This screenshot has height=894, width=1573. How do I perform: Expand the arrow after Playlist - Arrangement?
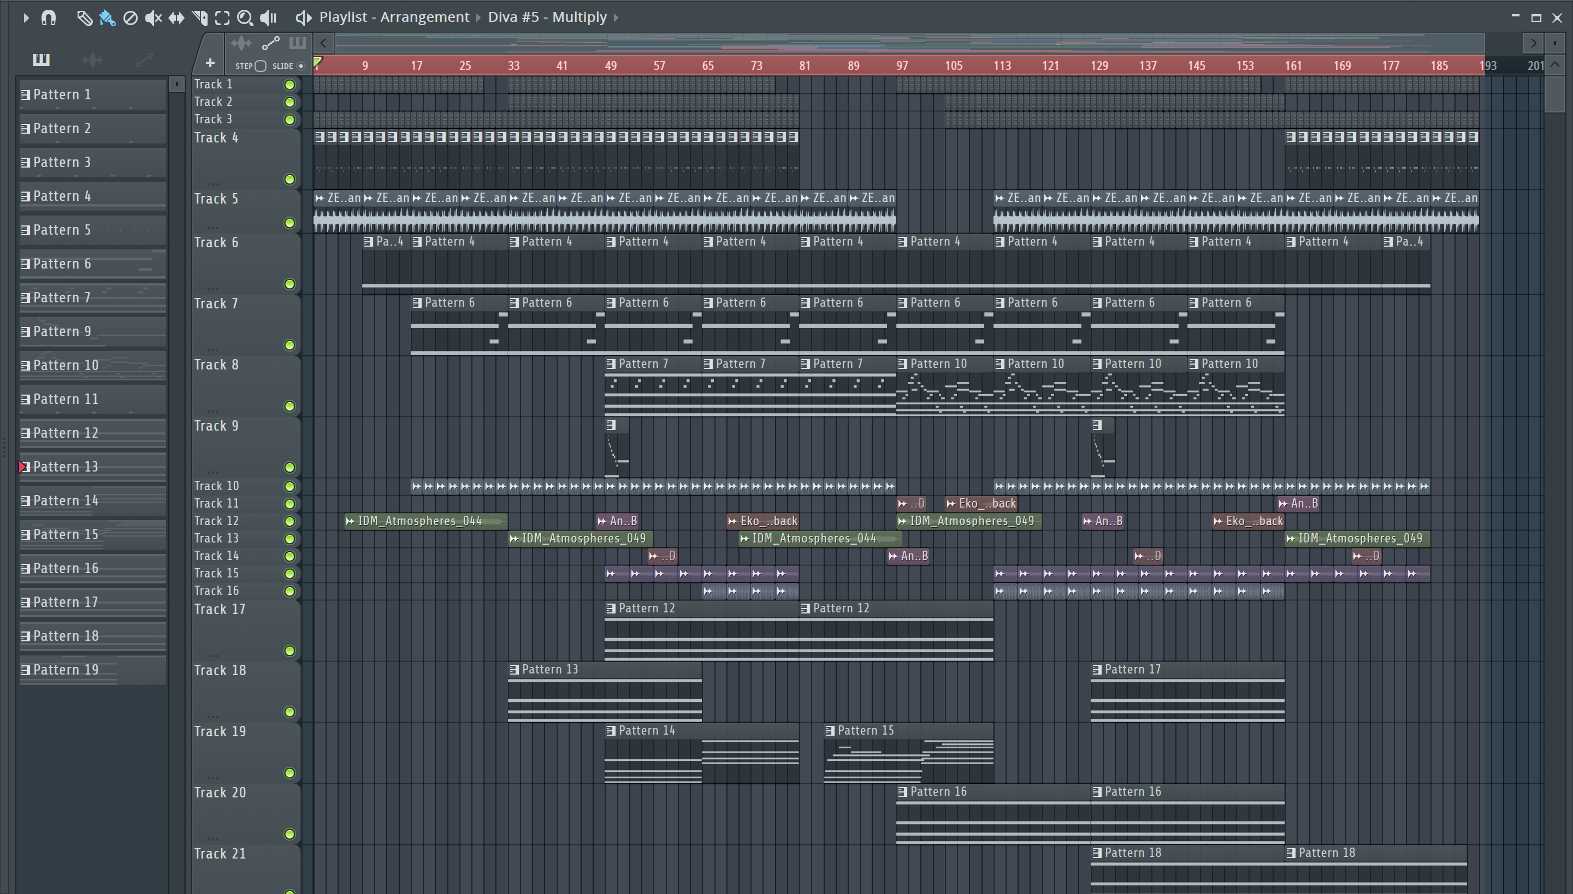478,18
